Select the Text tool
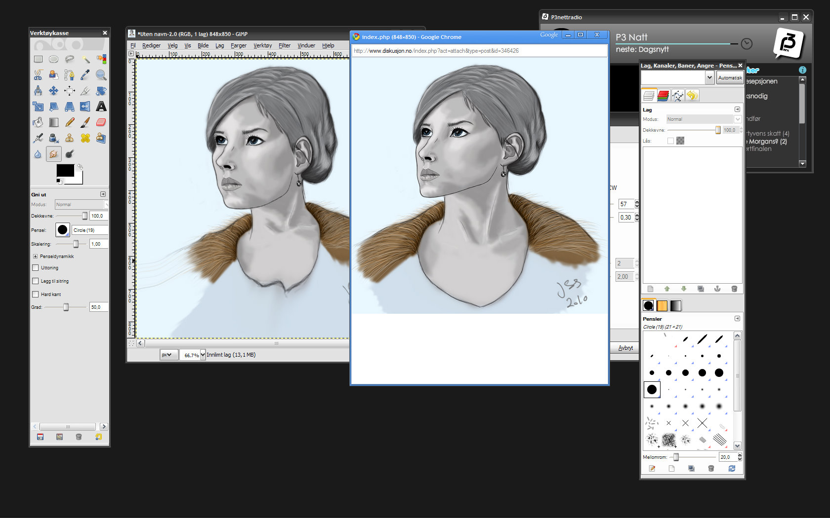This screenshot has width=830, height=518. (101, 107)
